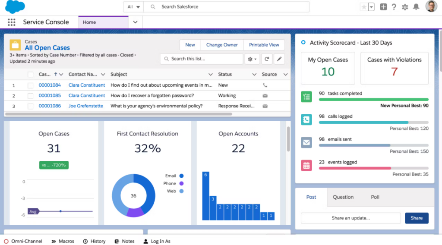Select the Home tab
The image size is (442, 245).
coord(104,22)
